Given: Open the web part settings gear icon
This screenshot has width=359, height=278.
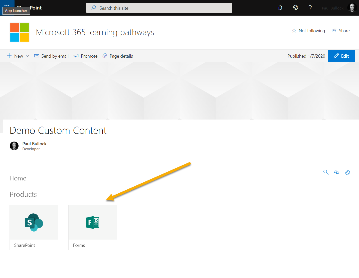Looking at the screenshot, I should point(347,172).
